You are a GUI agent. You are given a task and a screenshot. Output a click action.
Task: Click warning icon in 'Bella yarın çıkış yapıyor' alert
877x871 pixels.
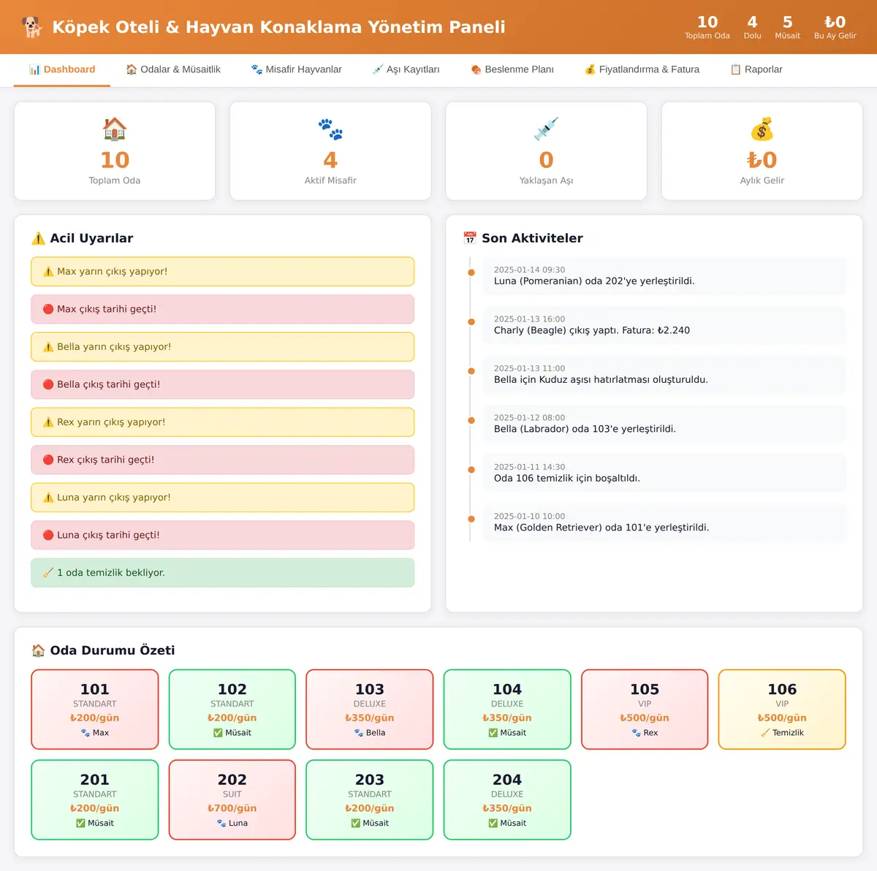[48, 347]
